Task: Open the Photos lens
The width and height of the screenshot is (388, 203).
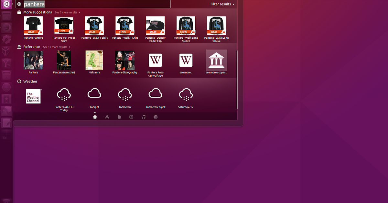Action: (156, 117)
